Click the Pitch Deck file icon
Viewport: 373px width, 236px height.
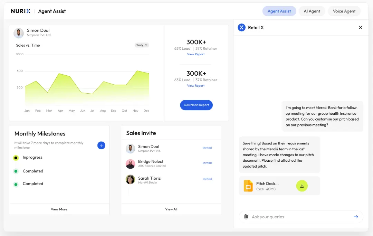coord(248,186)
